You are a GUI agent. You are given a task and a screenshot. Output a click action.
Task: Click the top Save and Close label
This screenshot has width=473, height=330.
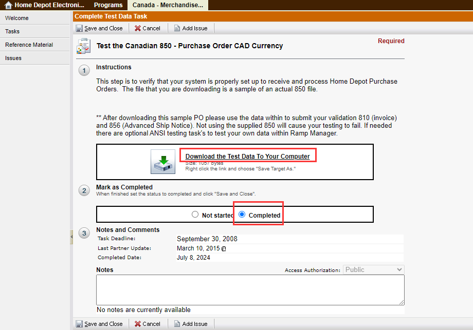point(103,28)
